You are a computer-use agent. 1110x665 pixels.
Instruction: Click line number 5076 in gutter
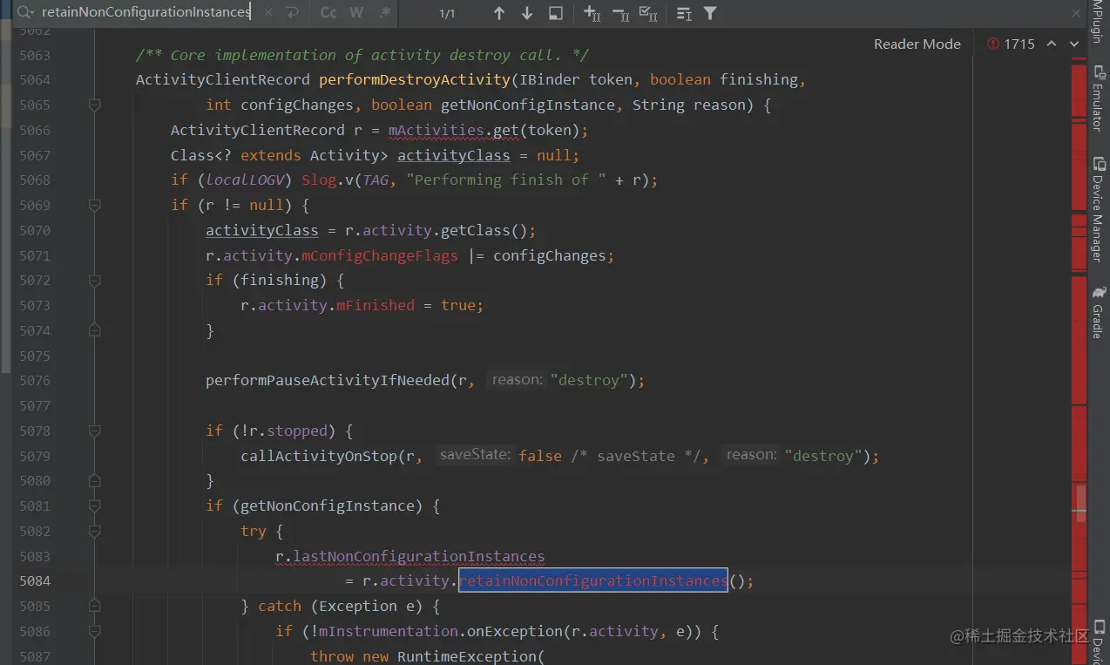tap(35, 381)
